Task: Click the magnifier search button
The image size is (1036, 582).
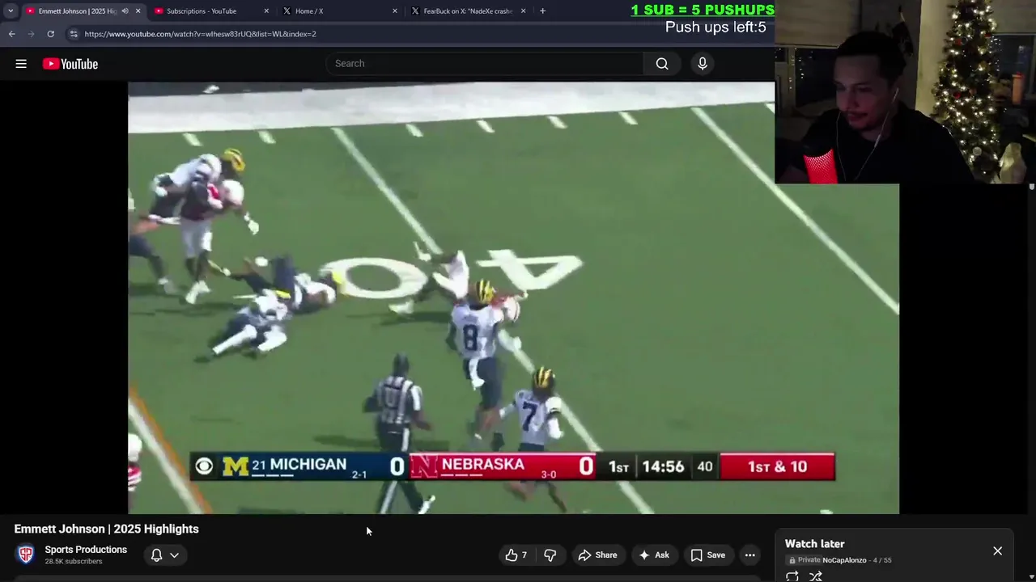Action: (662, 64)
